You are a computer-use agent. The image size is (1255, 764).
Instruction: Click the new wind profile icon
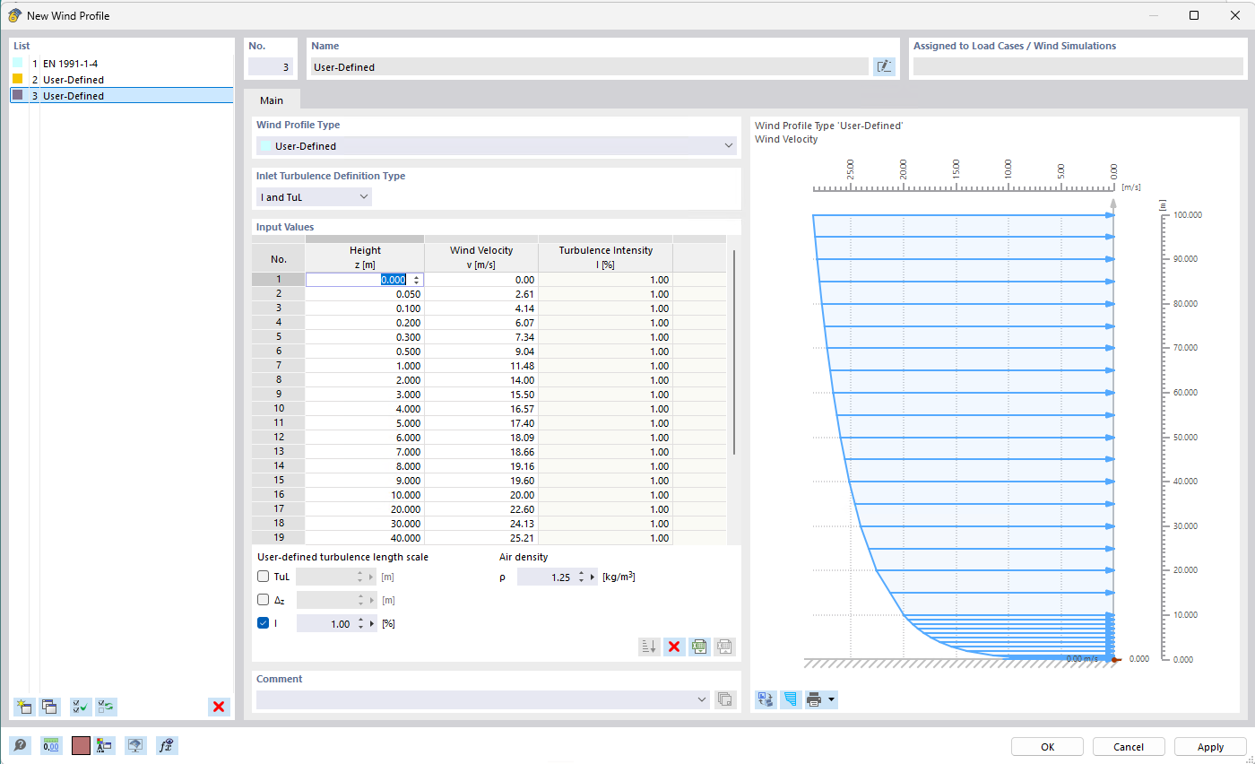pos(24,707)
